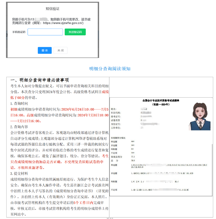Click the 试卷类型 label on score sheet
The height and width of the screenshot is (219, 216).
coord(115,120)
